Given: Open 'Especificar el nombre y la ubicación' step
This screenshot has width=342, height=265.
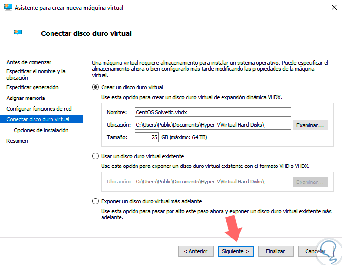Looking at the screenshot, I should 35,74.
